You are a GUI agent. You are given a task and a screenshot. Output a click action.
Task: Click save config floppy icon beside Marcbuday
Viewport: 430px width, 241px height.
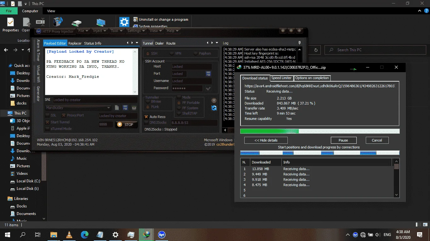point(125,108)
